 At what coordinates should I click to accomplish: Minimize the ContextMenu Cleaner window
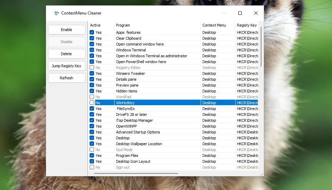pos(224,13)
